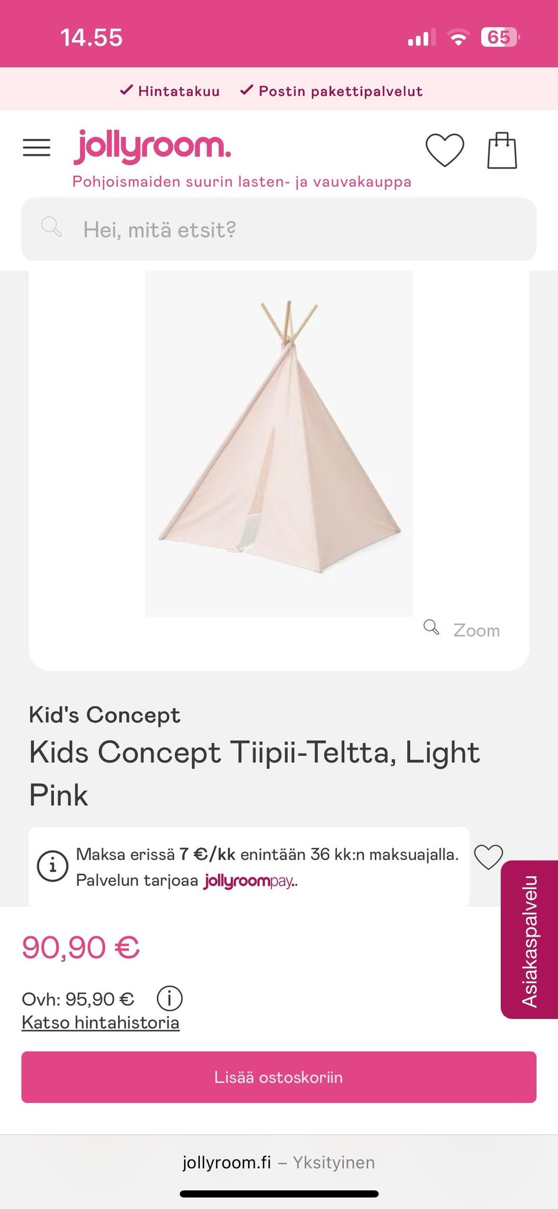This screenshot has width=558, height=1209.
Task: Tap the Postin pakettipalvelut banner item
Action: 331,91
